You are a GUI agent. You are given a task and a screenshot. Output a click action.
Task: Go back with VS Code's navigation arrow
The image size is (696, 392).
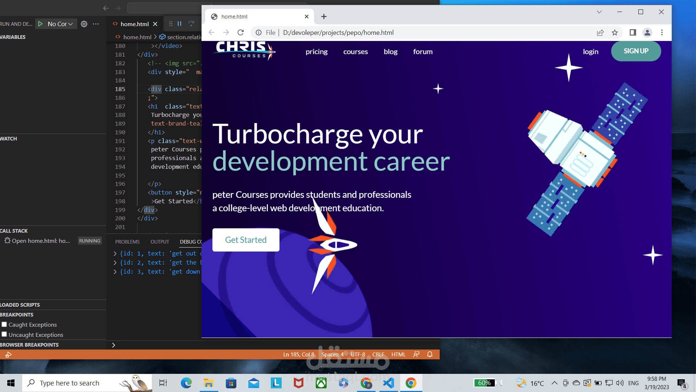click(106, 8)
